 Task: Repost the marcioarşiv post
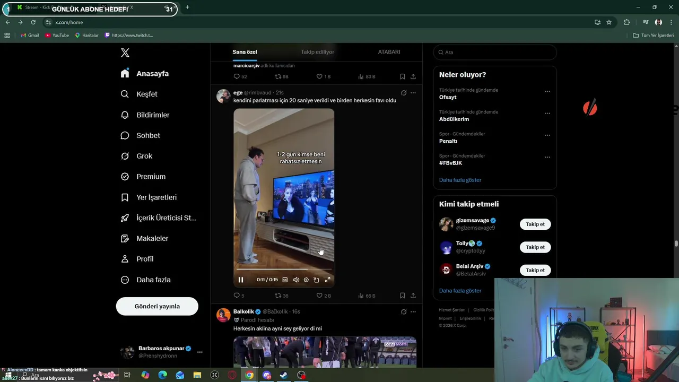281,76
